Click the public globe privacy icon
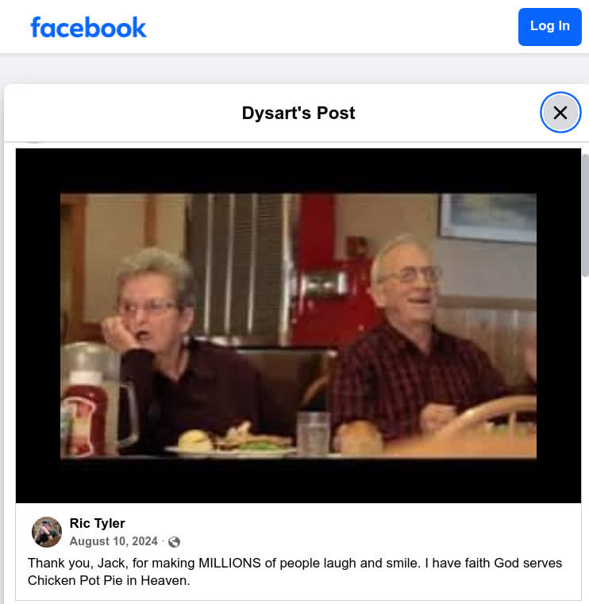Viewport: 589px width, 604px height. point(174,542)
